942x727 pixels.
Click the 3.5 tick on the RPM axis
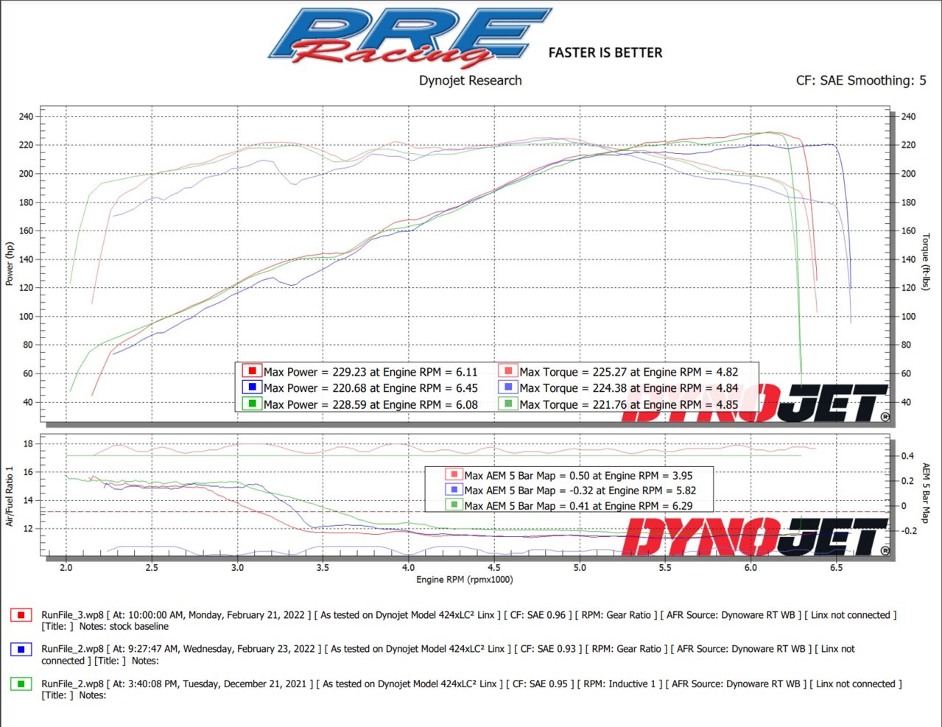pos(323,568)
